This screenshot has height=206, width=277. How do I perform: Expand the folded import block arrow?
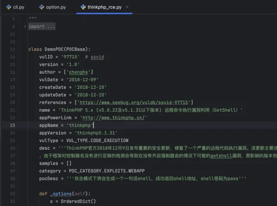tap(25, 27)
